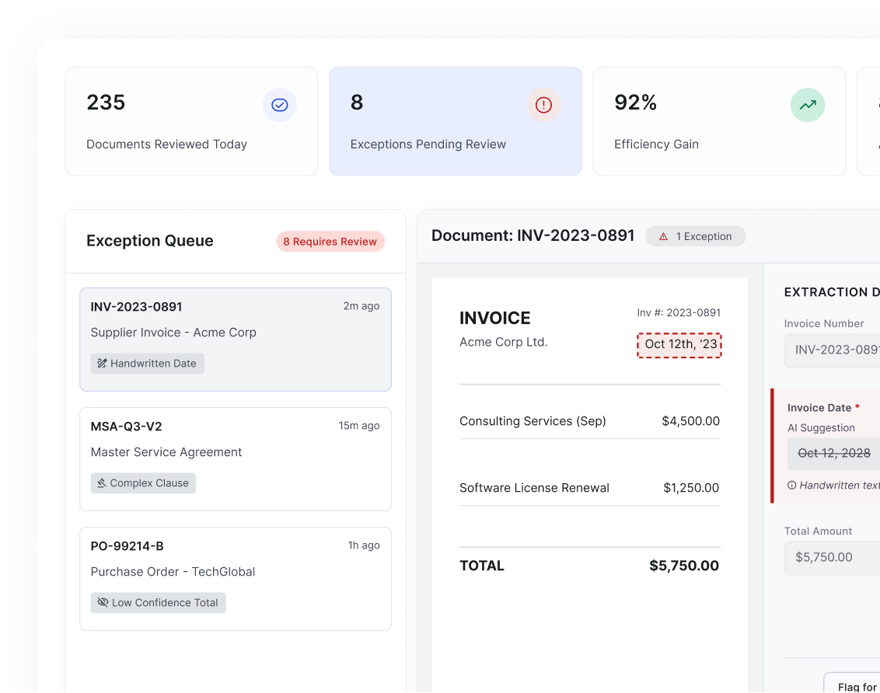Open the Efficiency Gain stat card
Viewport: 880px width, 693px height.
[719, 121]
